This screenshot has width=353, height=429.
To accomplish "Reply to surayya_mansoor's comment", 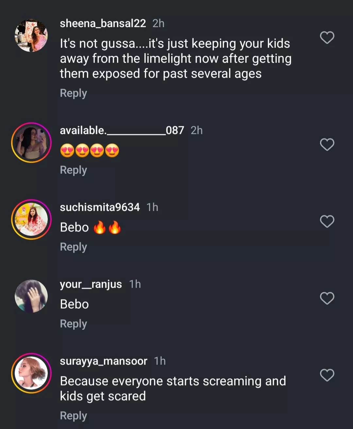I will pyautogui.click(x=74, y=416).
